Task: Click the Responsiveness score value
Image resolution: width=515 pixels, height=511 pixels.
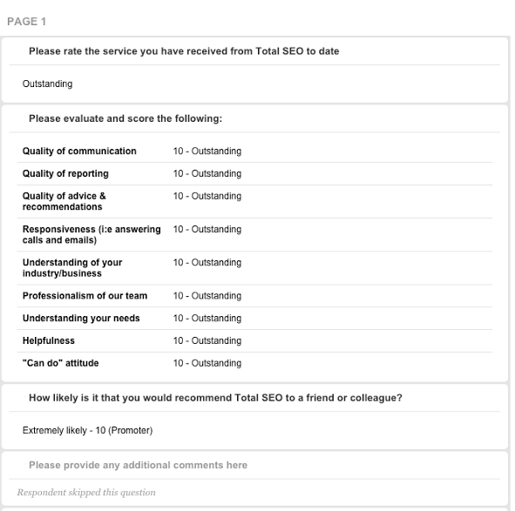Action: [207, 229]
